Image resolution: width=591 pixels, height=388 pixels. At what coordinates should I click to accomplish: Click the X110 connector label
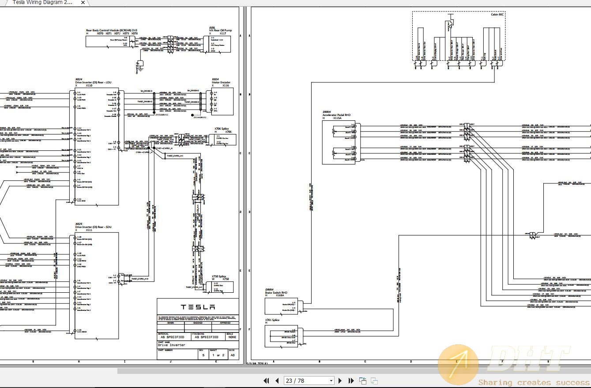coord(89,86)
